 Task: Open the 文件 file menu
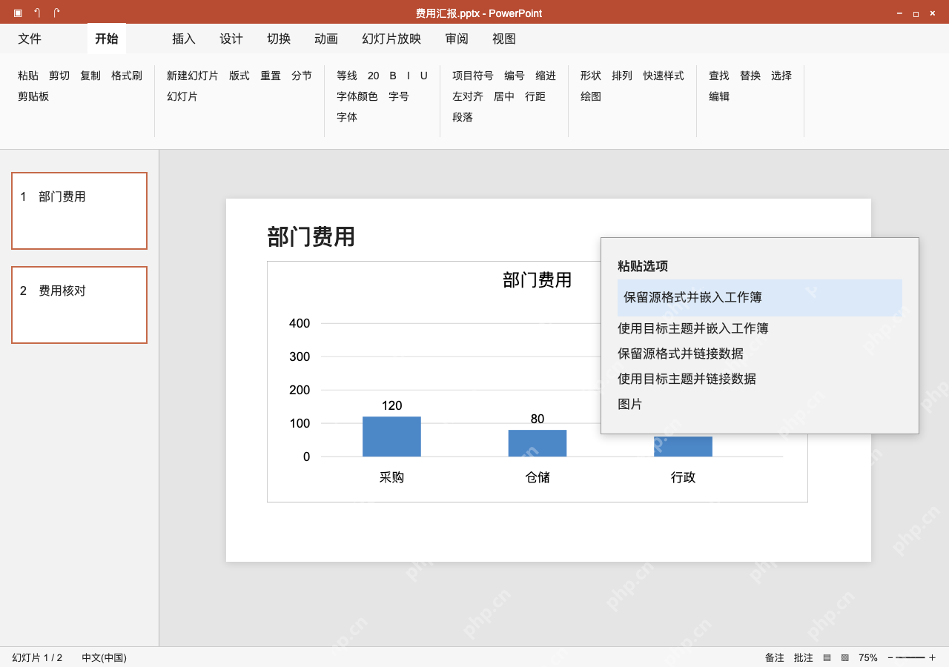[30, 39]
